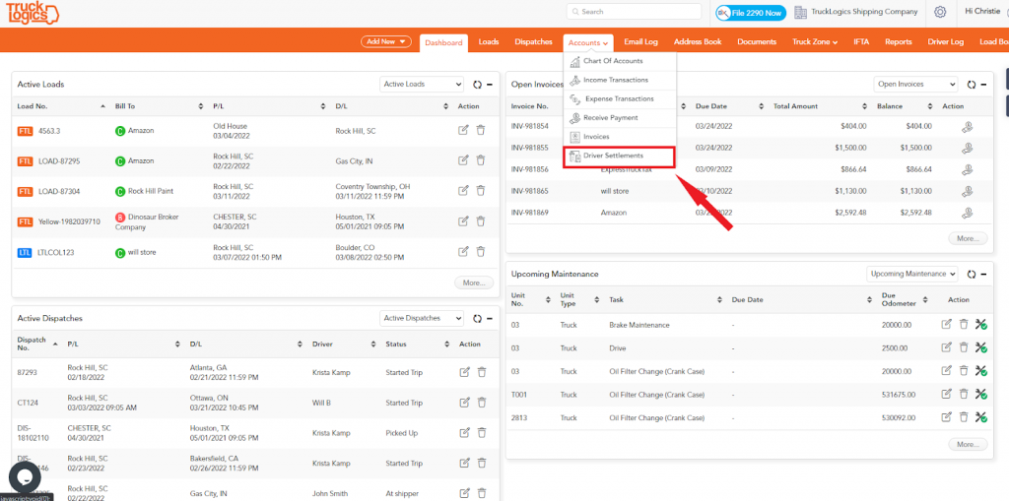This screenshot has height=501, width=1009.
Task: Expand the Truck Zone menu
Action: click(815, 41)
